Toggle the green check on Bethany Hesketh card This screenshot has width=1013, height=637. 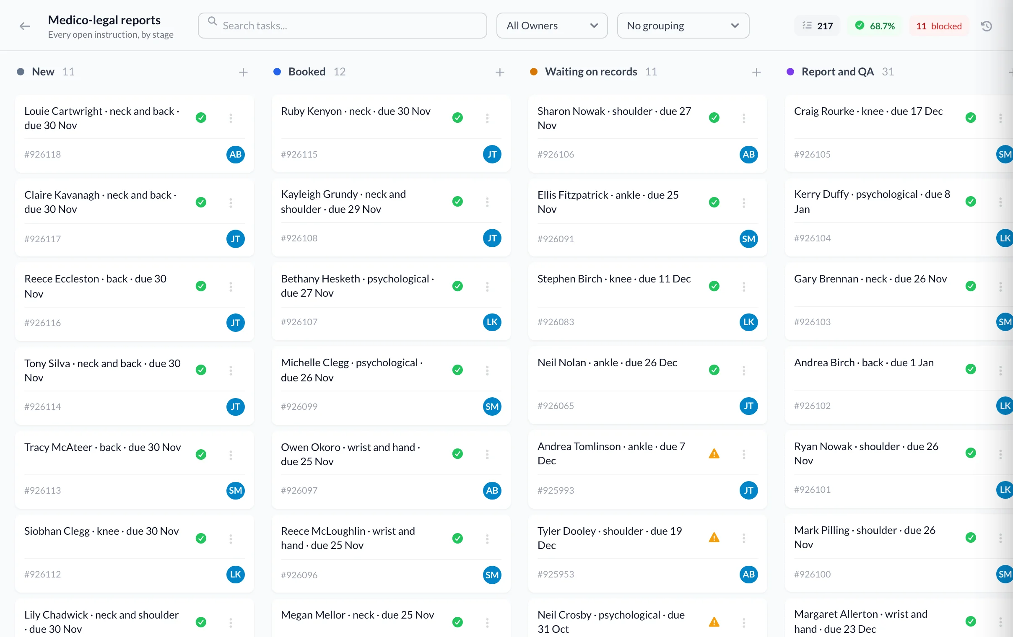point(458,286)
